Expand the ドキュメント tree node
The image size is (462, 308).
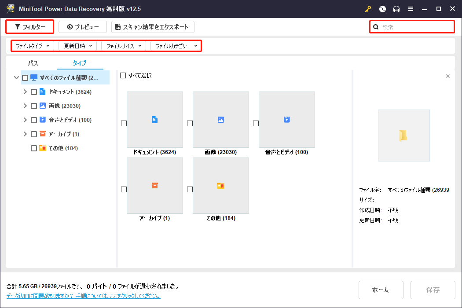pyautogui.click(x=25, y=92)
